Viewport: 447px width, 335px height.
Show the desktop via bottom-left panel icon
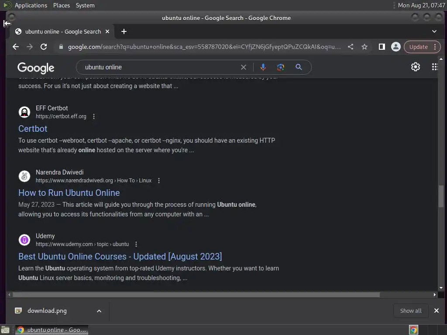5,330
